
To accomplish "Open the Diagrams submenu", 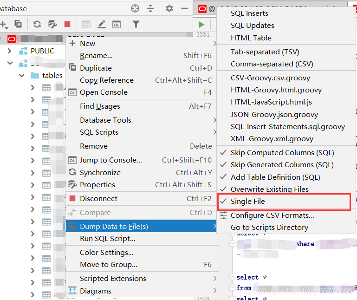I will [x=142, y=291].
